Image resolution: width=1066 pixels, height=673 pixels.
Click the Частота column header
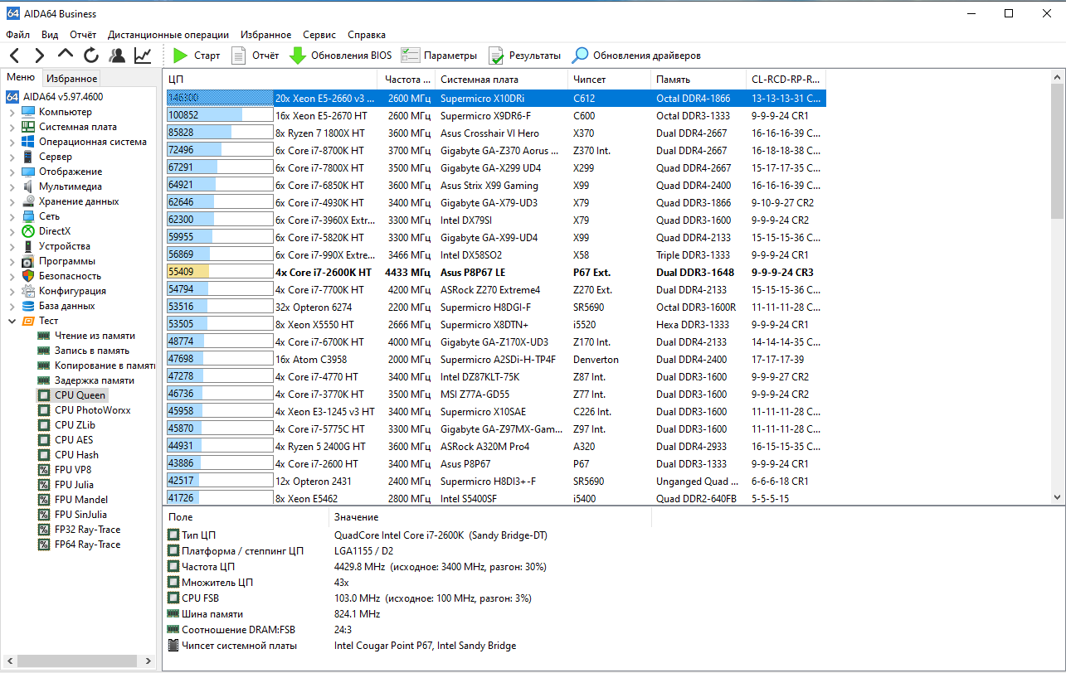pyautogui.click(x=406, y=80)
